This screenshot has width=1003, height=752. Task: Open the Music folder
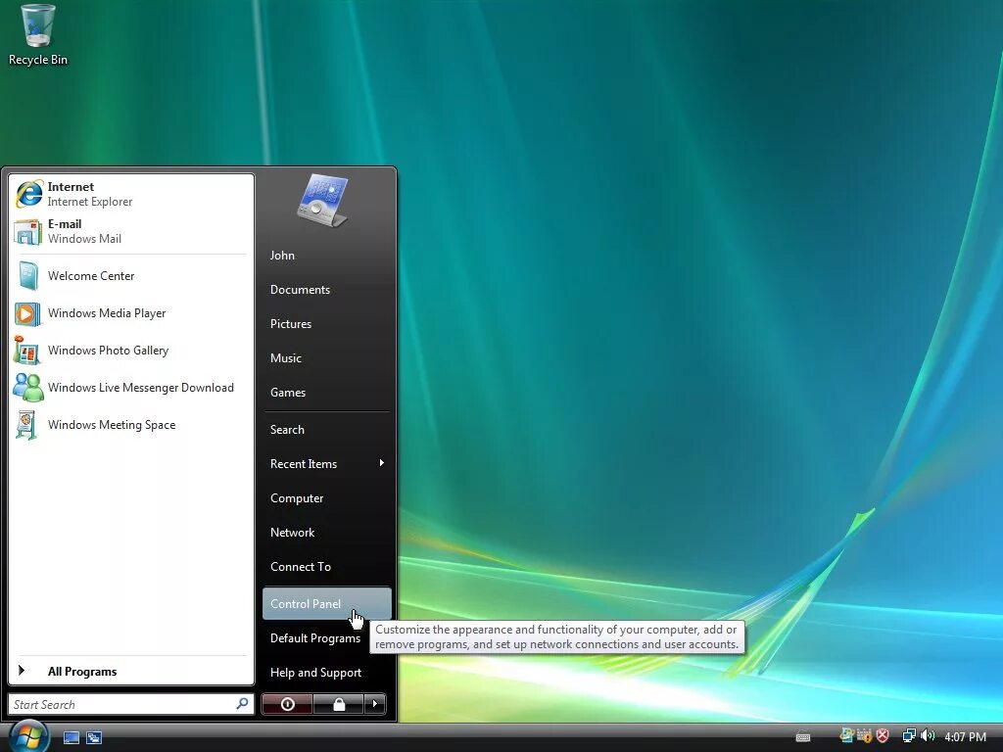pos(326,358)
